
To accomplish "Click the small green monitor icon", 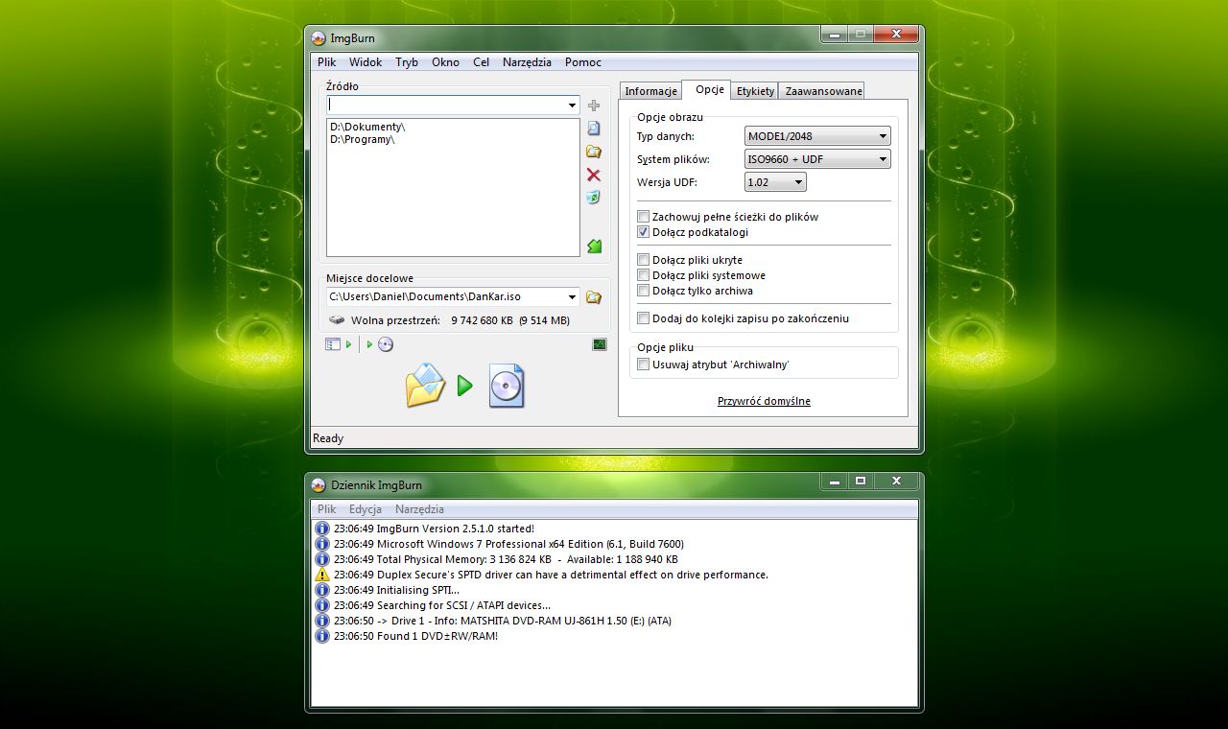I will pyautogui.click(x=600, y=344).
